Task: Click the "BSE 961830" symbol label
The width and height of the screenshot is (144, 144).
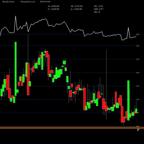Action: [x=45, y=2]
